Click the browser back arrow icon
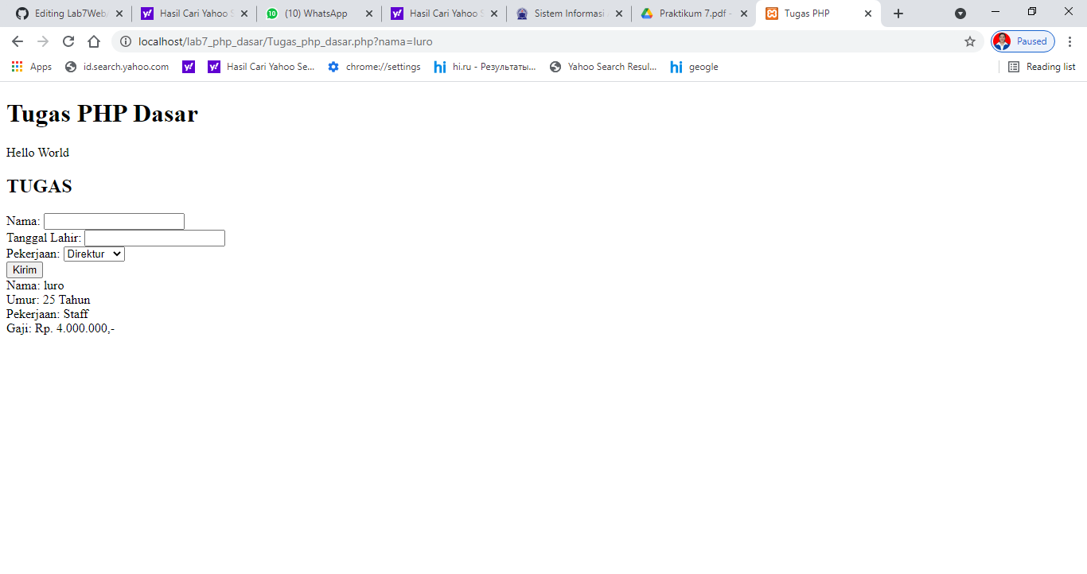 (17, 41)
